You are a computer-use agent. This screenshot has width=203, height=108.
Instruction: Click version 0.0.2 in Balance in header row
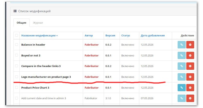click(108, 45)
